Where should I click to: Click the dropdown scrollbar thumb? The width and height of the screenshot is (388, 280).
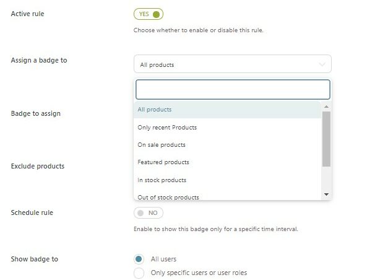(326, 139)
